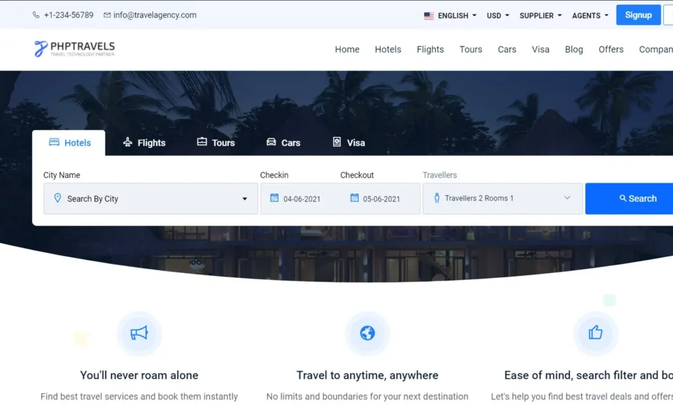Open Cars in the top navigation menu
This screenshot has width=673, height=413.
(x=507, y=49)
